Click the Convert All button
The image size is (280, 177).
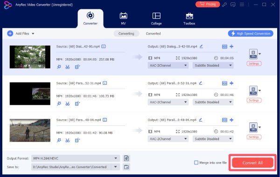click(252, 163)
